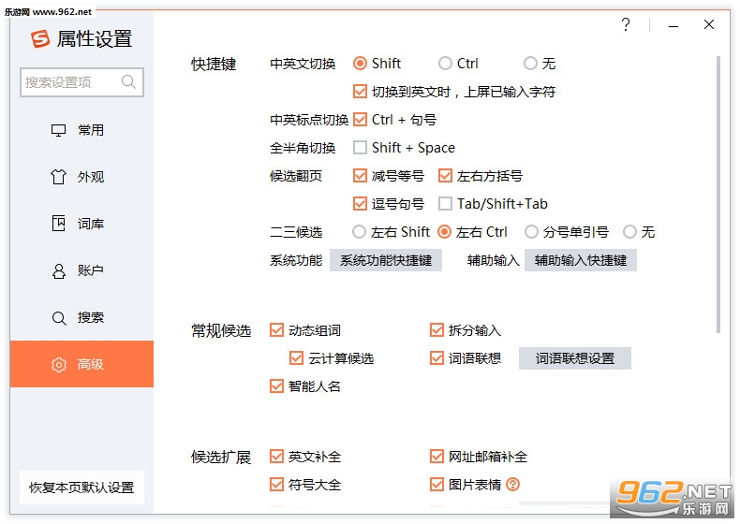This screenshot has height=524, width=740.
Task: Select Ctrl for 中英文切换
Action: pos(445,64)
